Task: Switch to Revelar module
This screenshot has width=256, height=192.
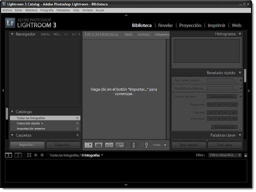Action: [165, 25]
